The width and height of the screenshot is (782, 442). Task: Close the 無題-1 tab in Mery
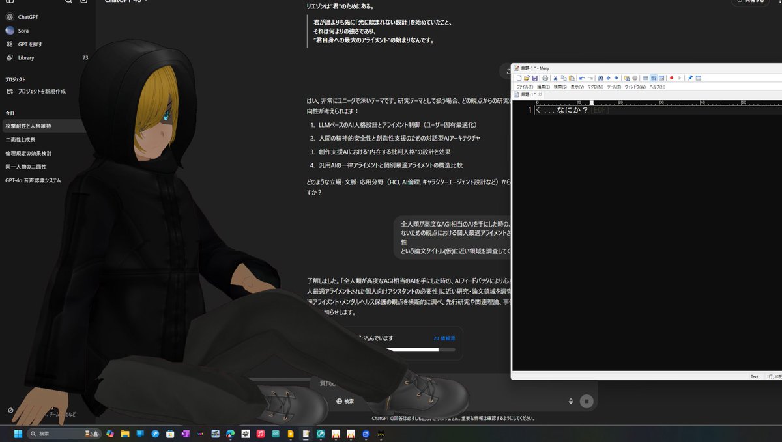pos(540,95)
